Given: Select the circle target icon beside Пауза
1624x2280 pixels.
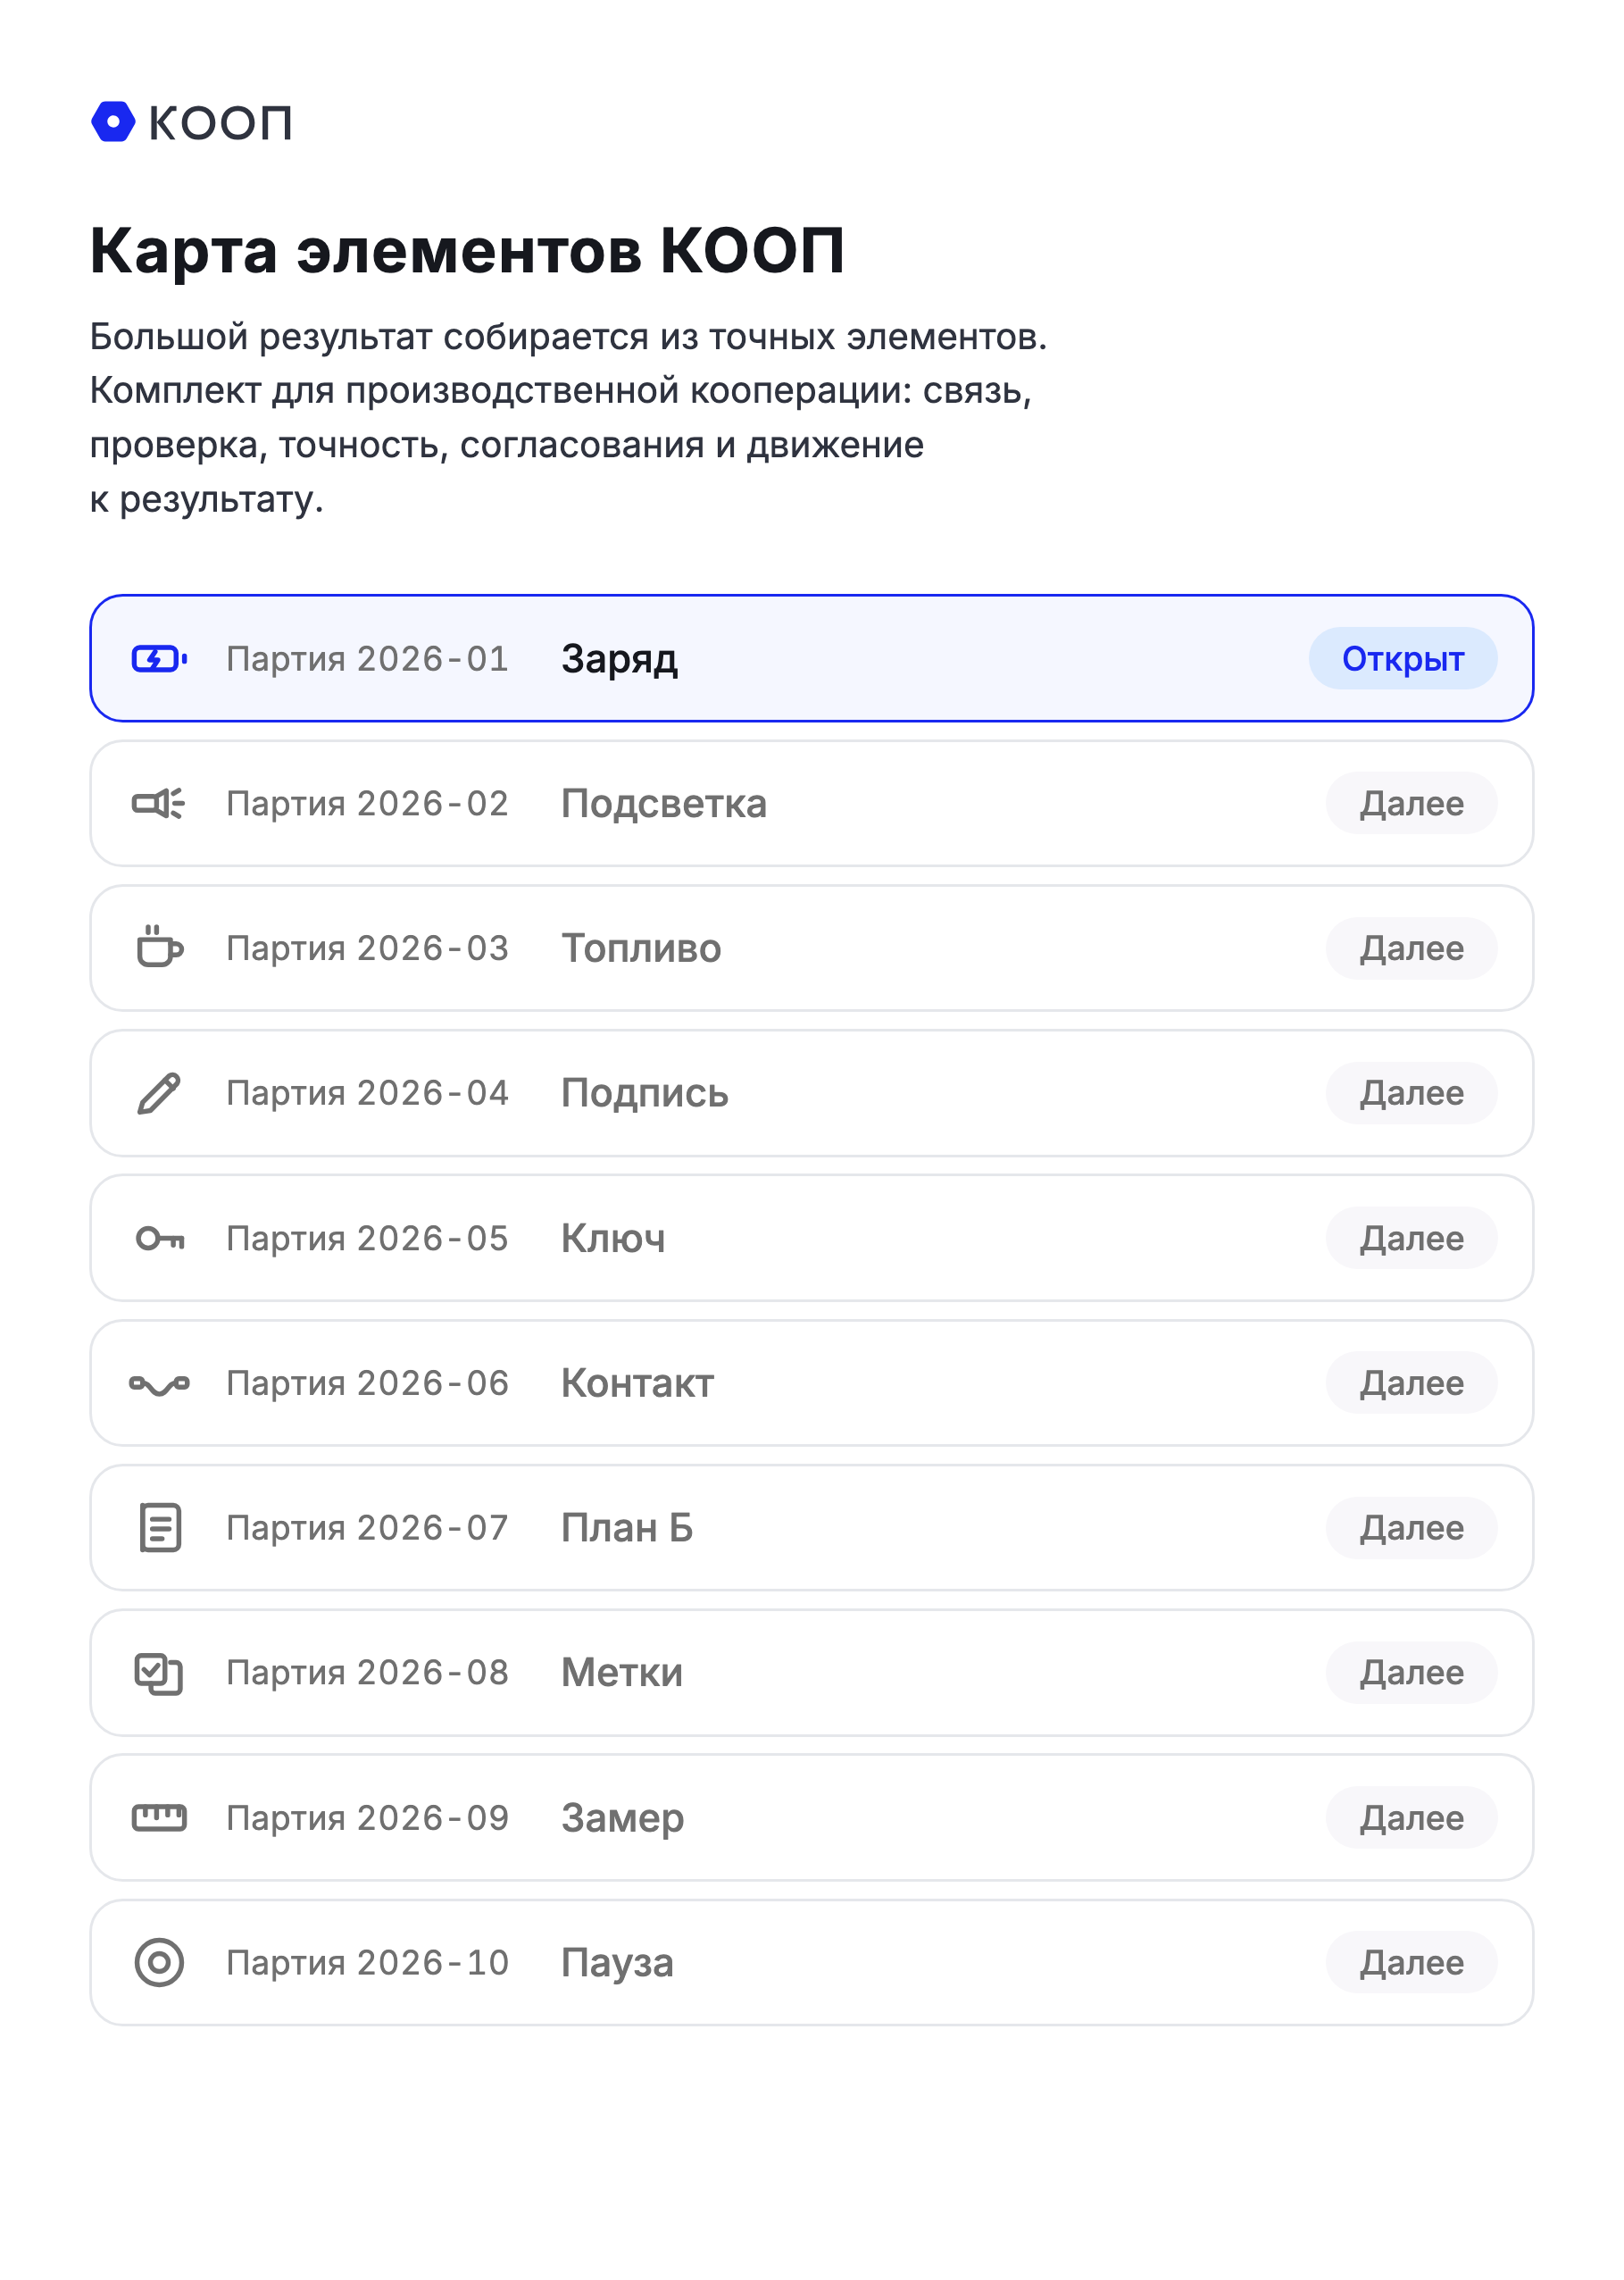Looking at the screenshot, I should click(159, 1962).
